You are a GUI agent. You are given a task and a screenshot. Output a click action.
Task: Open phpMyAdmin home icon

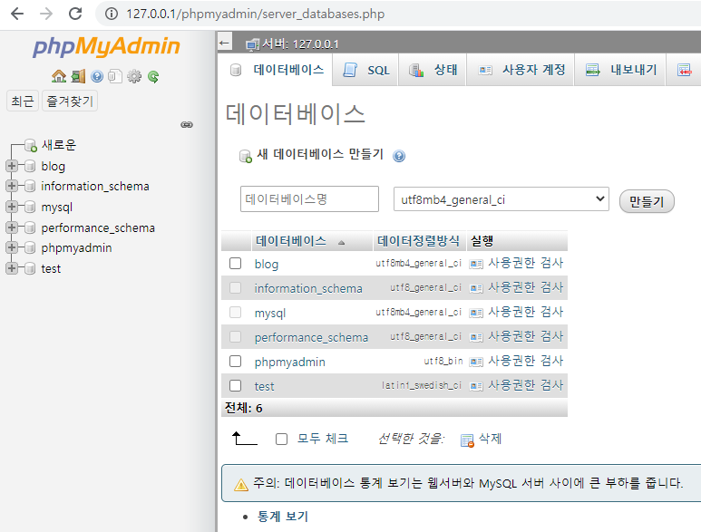pos(59,76)
